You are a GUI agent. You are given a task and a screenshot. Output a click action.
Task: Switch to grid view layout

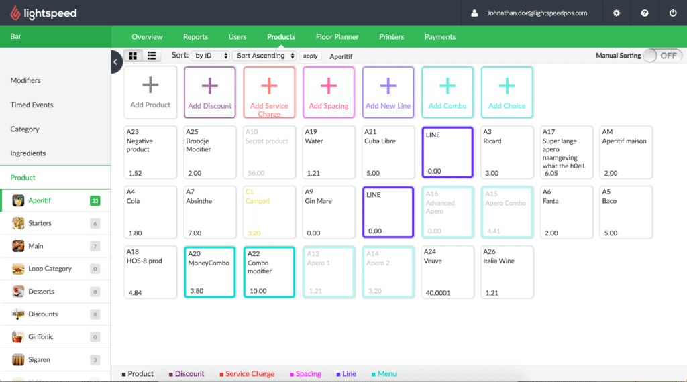click(x=133, y=56)
